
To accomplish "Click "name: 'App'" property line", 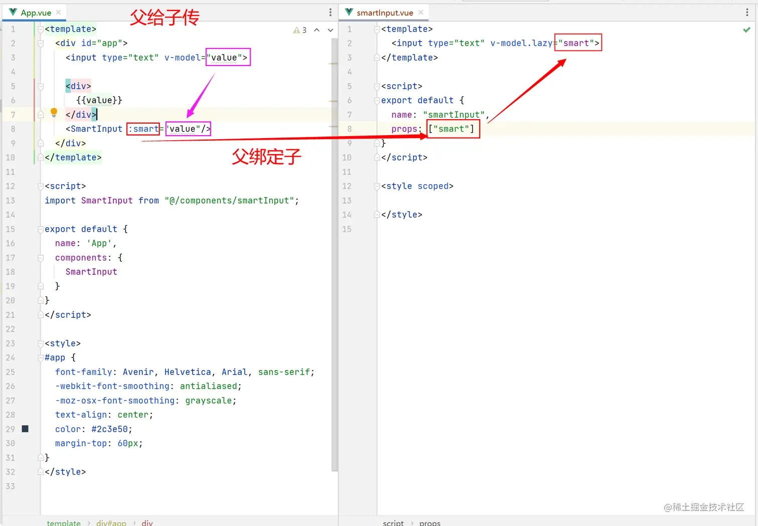I will pyautogui.click(x=86, y=244).
